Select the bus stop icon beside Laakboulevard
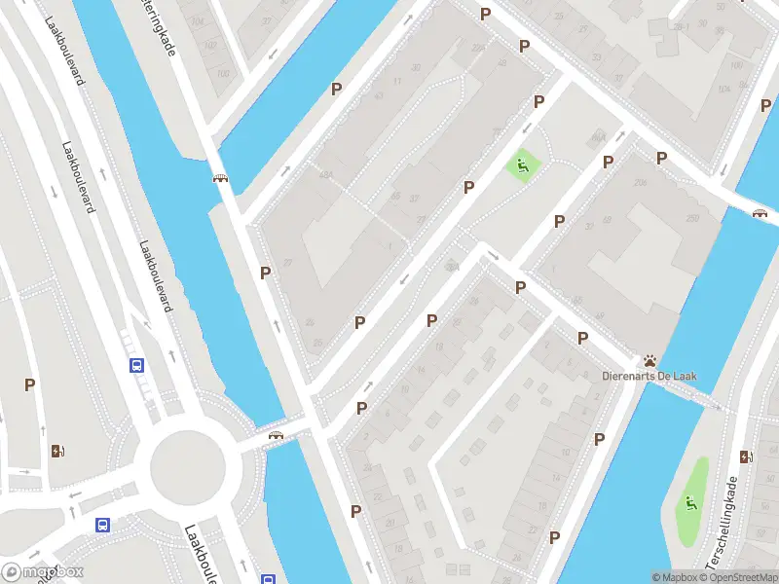 tap(136, 366)
